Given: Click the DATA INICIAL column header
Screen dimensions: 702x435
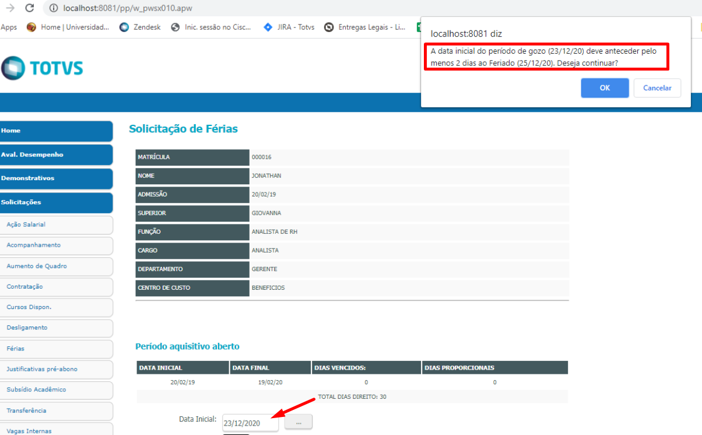Looking at the screenshot, I should [182, 368].
